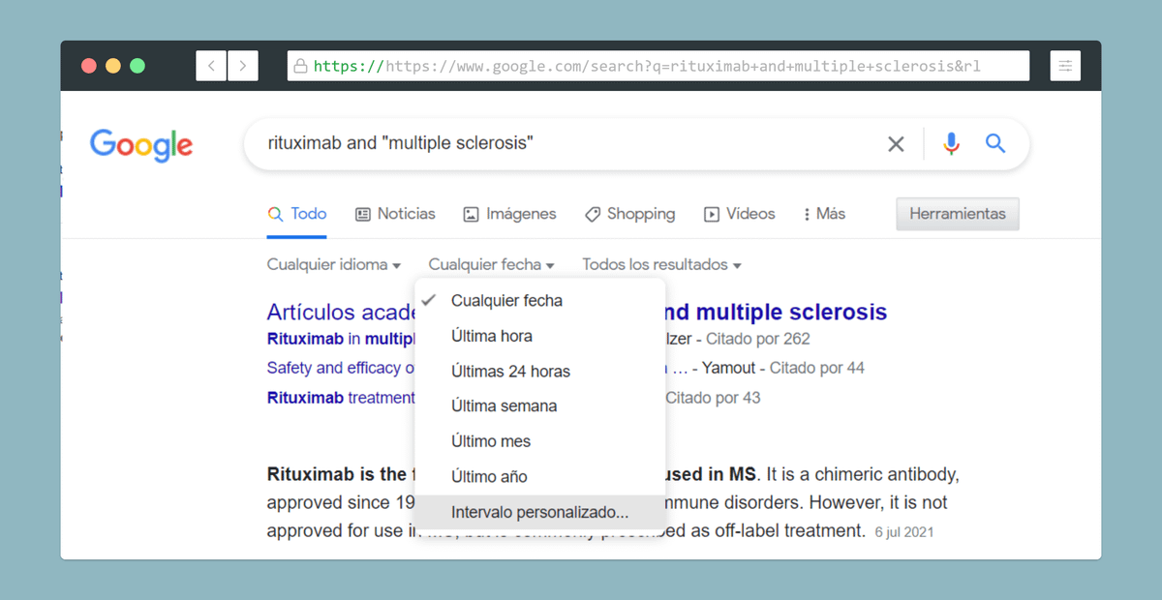Open browser settings sliders icon
Image resolution: width=1162 pixels, height=600 pixels.
[1065, 66]
